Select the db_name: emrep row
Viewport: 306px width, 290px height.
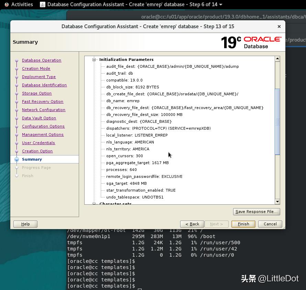click(x=123, y=101)
